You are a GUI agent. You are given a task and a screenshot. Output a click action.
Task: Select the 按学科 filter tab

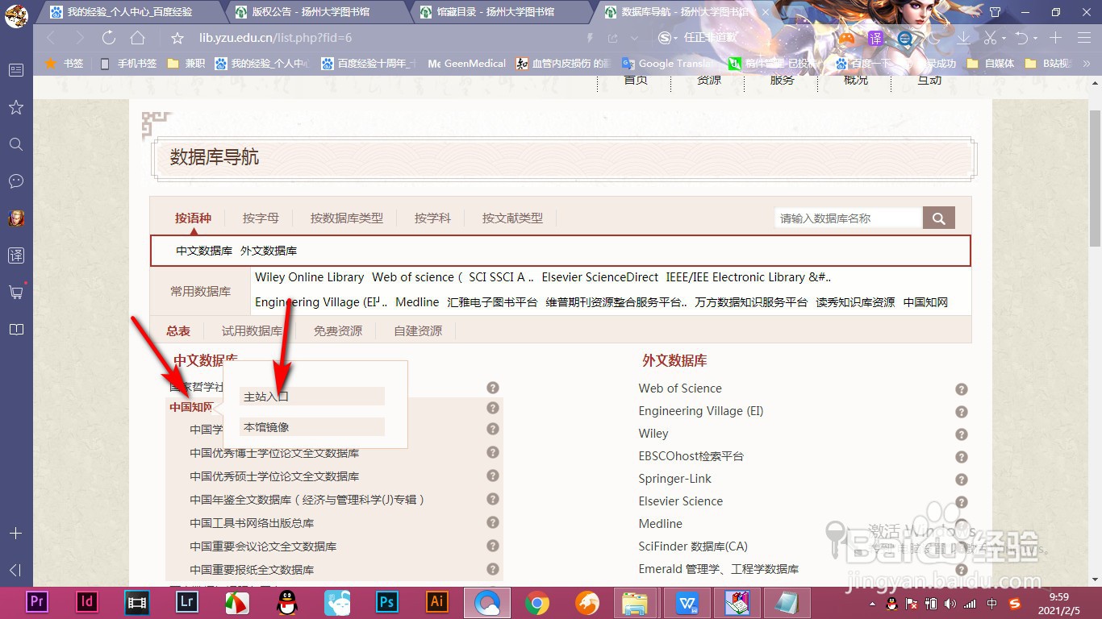point(432,218)
